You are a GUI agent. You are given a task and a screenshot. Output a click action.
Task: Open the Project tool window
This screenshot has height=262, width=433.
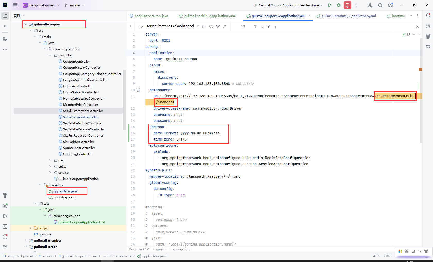pyautogui.click(x=5, y=16)
